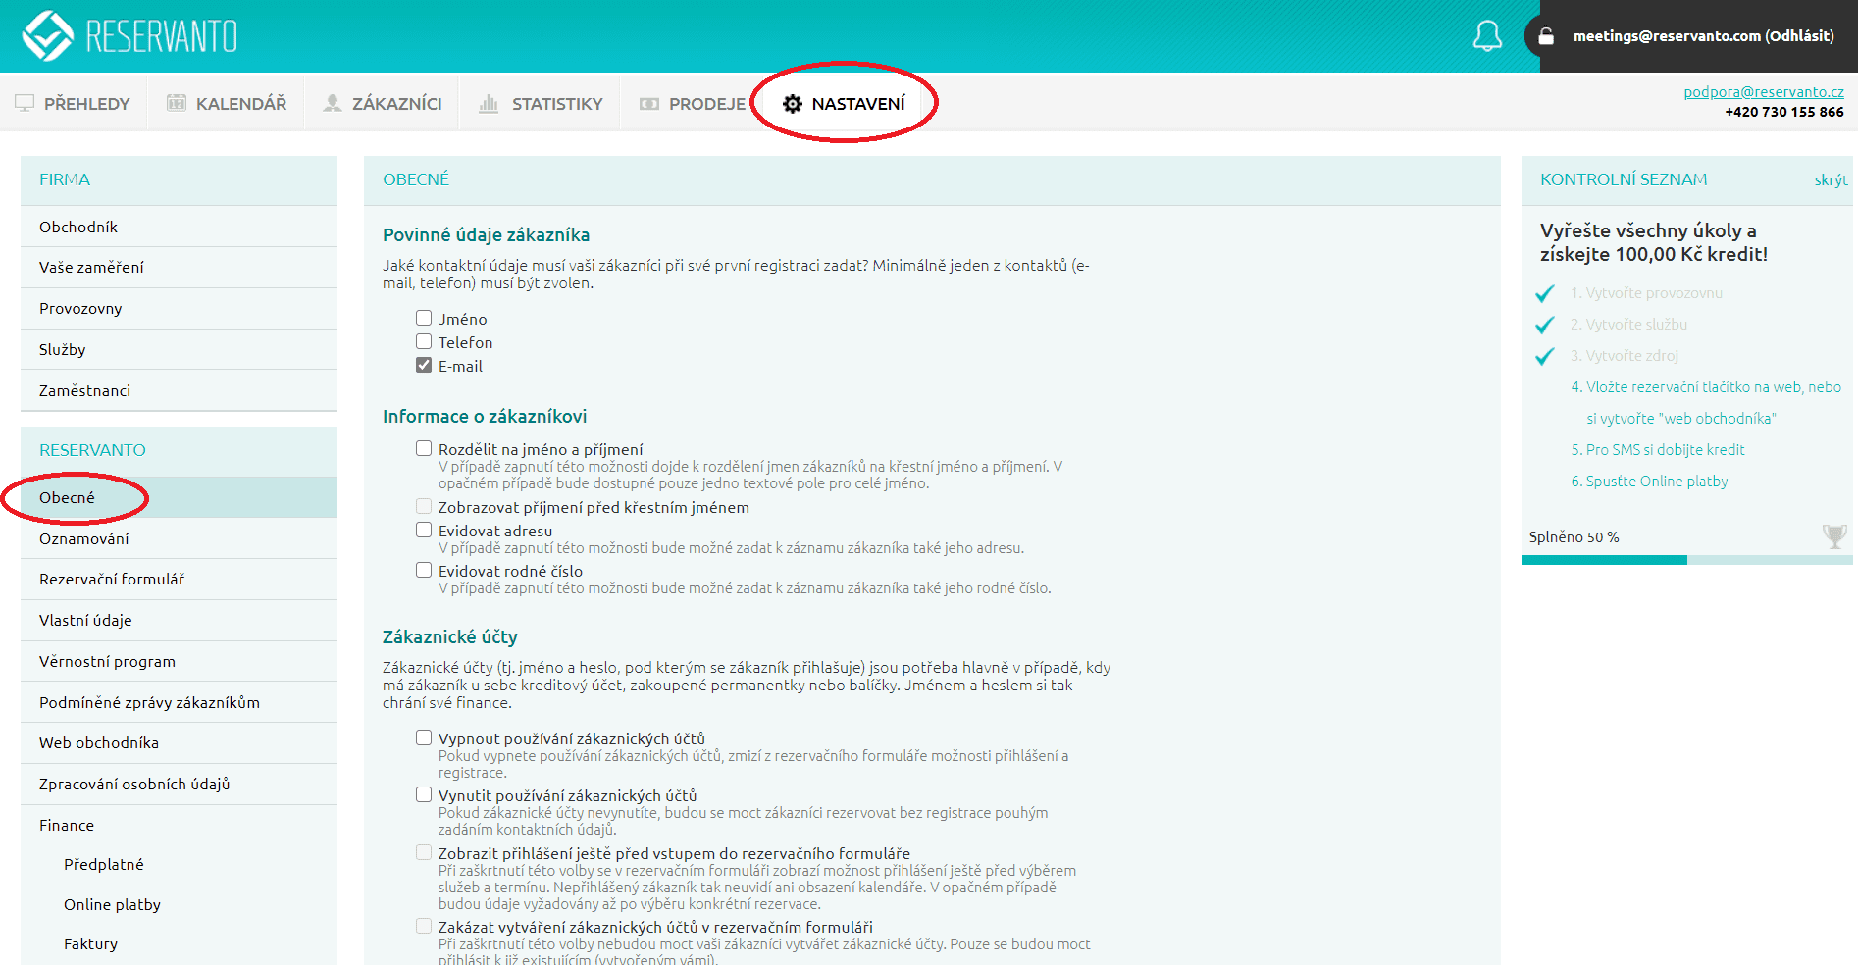Select Online platby under Finance
Screen dimensions: 1858x965
(112, 904)
